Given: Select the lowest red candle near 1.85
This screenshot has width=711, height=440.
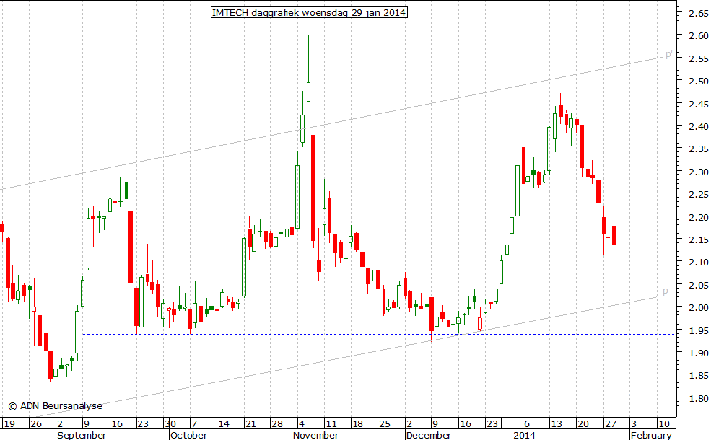Looking at the screenshot, I should pyautogui.click(x=51, y=365).
